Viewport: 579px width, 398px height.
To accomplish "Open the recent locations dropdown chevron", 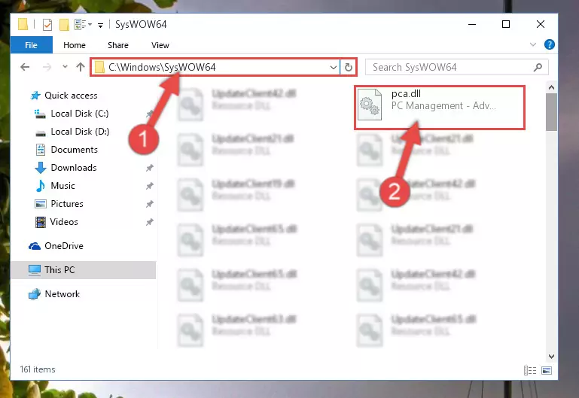I will coord(65,67).
